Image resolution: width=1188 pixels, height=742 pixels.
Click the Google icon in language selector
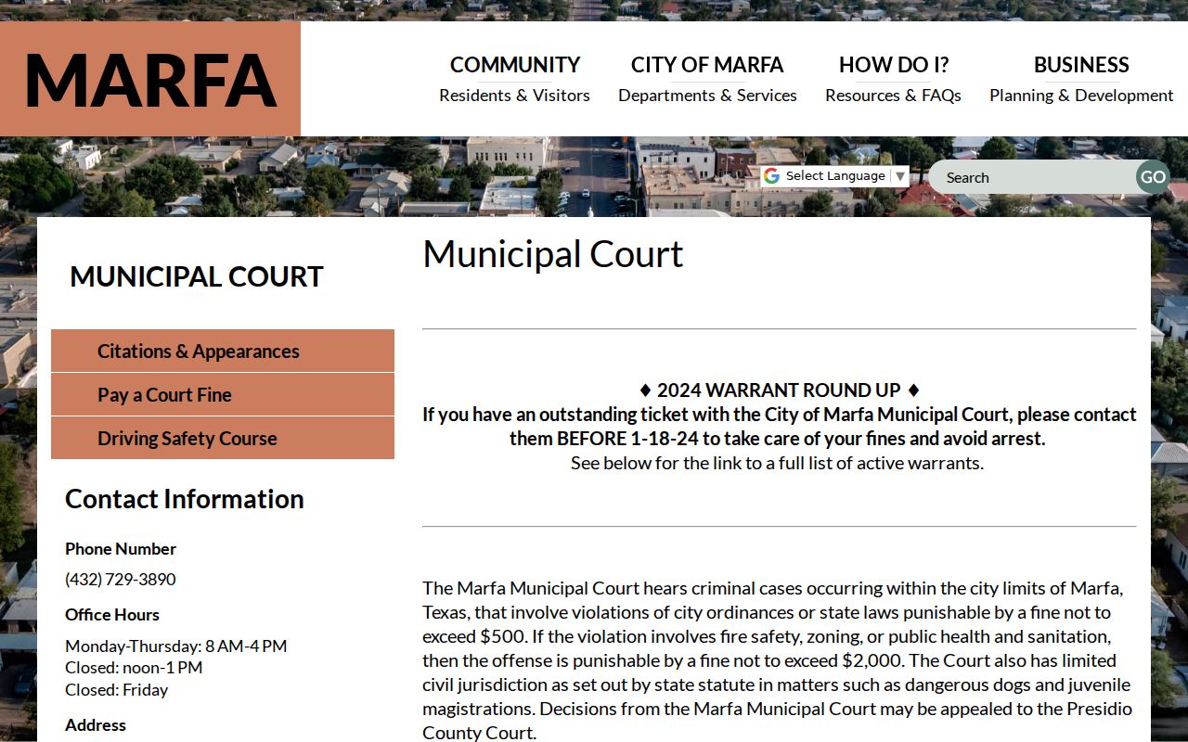pos(771,176)
